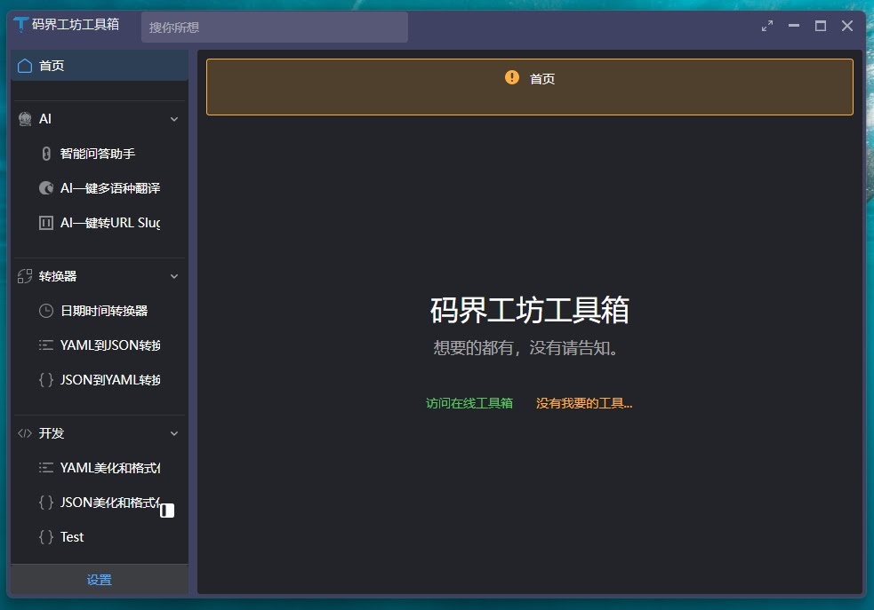Screen dimensions: 874x610
Task: Click the orange warning icon in banner
Action: [x=512, y=77]
